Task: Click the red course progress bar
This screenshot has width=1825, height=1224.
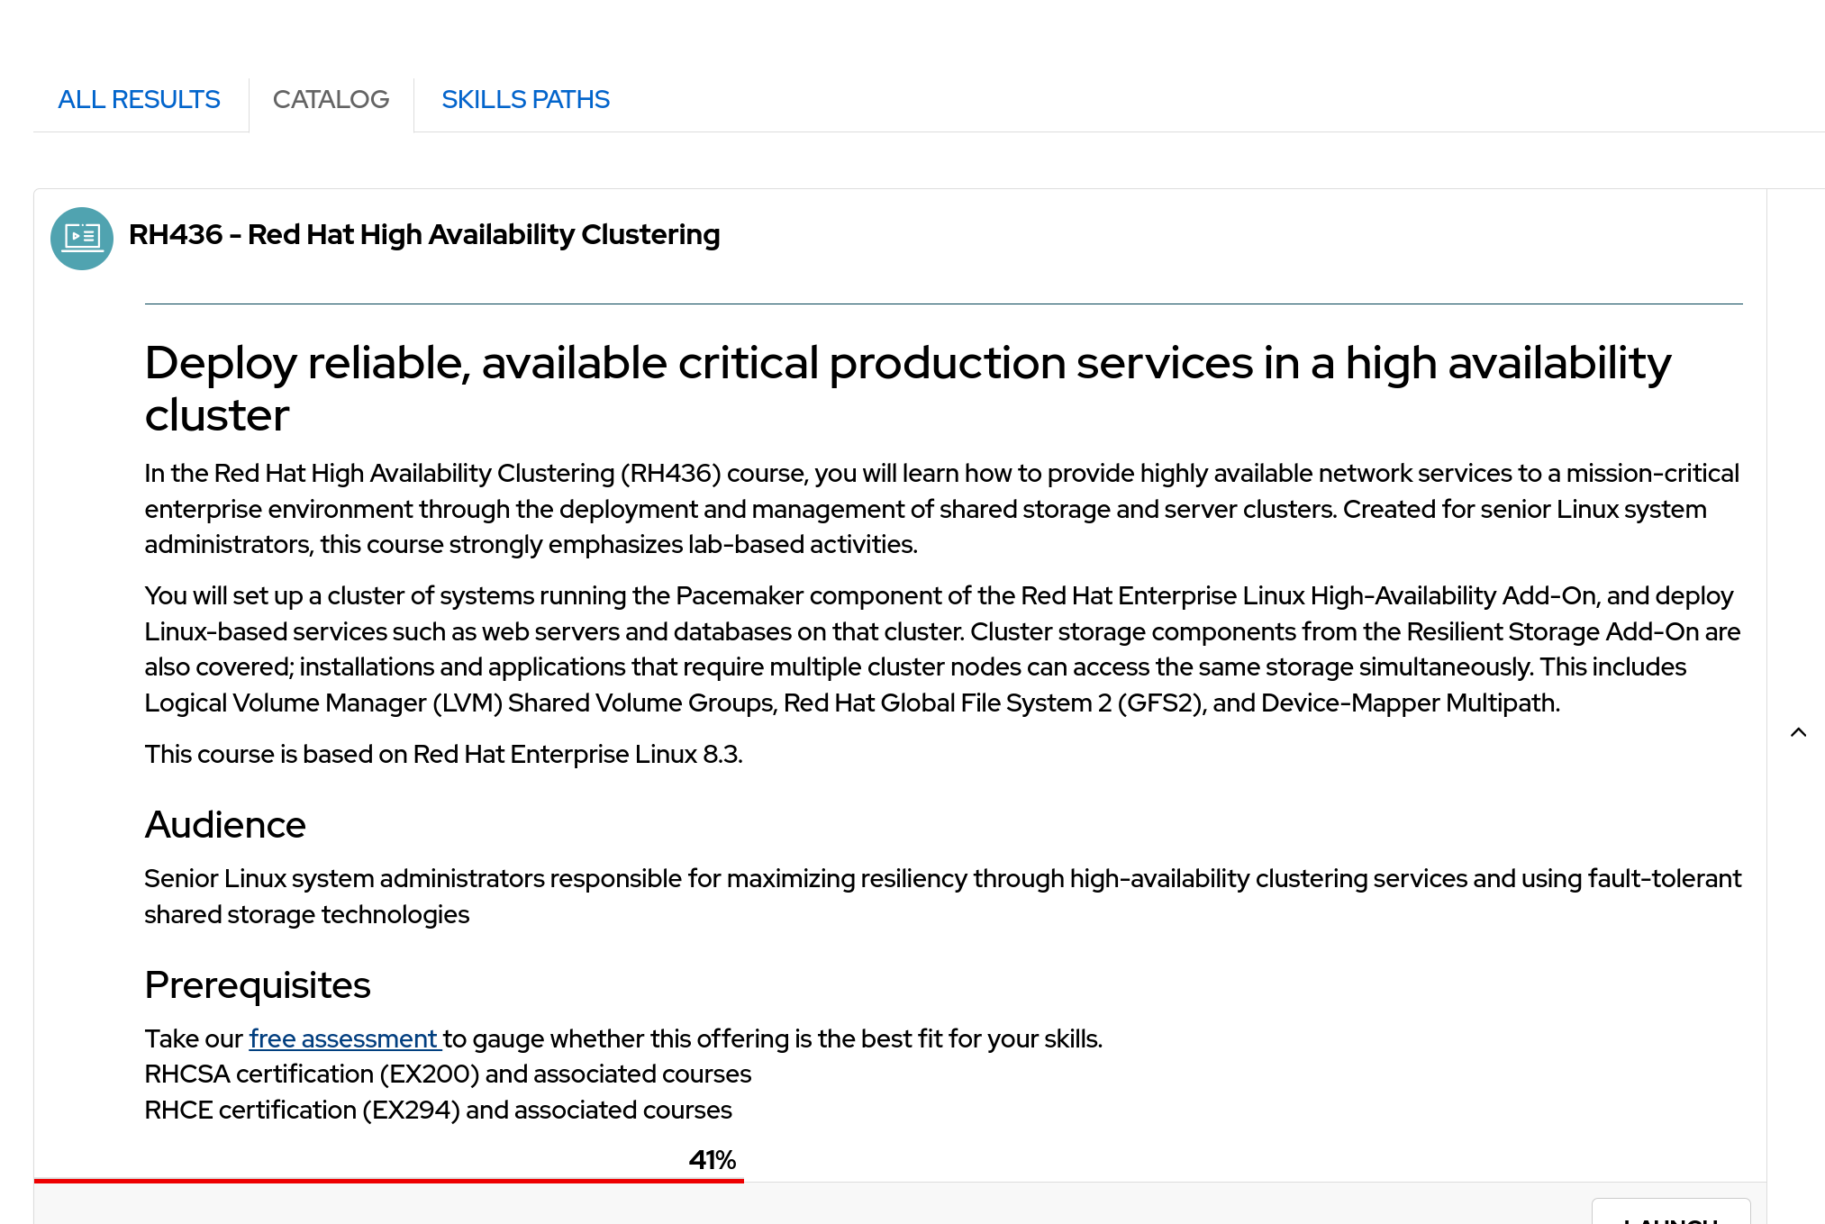Action: tap(387, 1180)
